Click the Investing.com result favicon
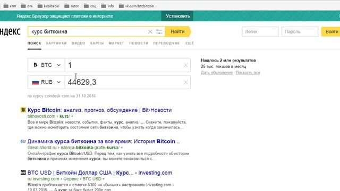This screenshot has width=340, height=191. click(23, 172)
